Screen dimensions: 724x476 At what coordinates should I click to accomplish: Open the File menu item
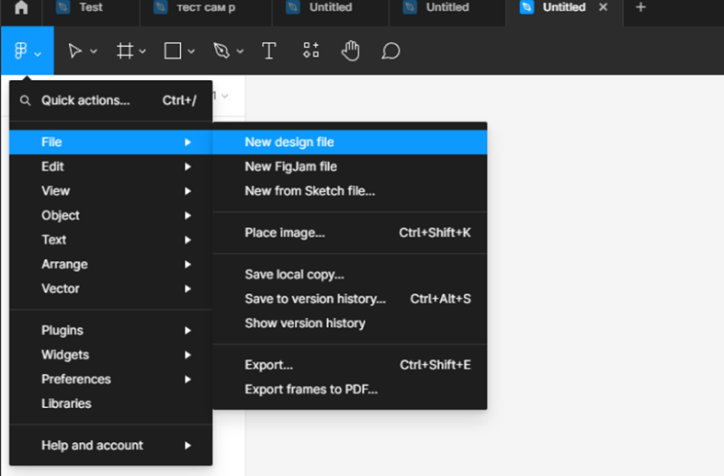tap(111, 142)
